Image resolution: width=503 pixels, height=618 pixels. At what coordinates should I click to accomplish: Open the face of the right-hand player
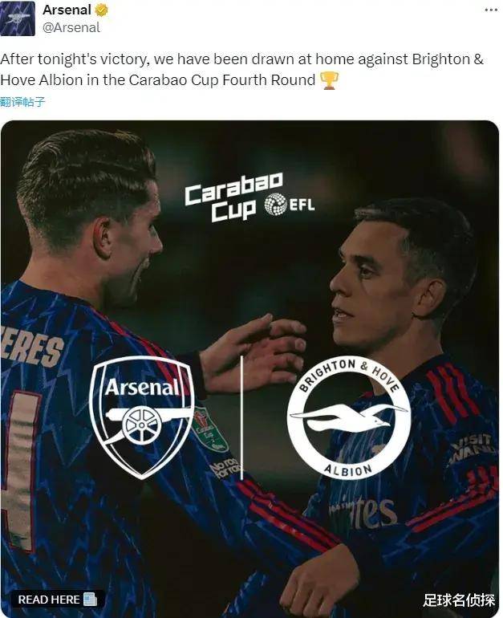364,285
